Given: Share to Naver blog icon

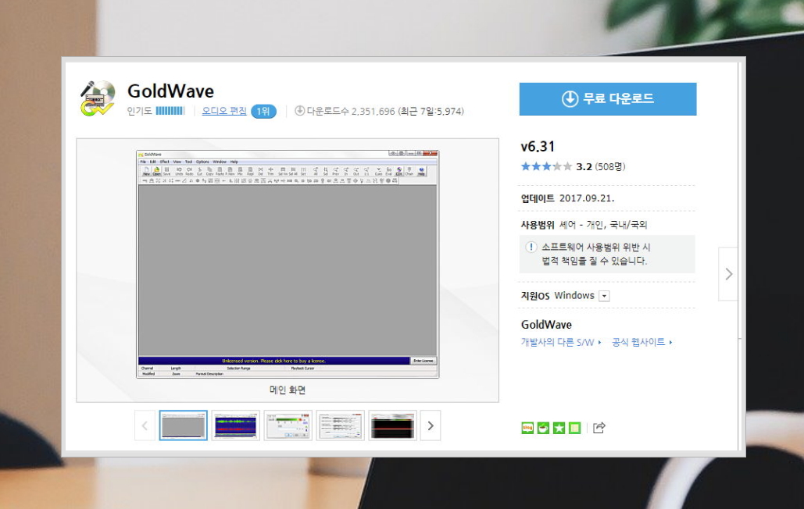Looking at the screenshot, I should 527,428.
